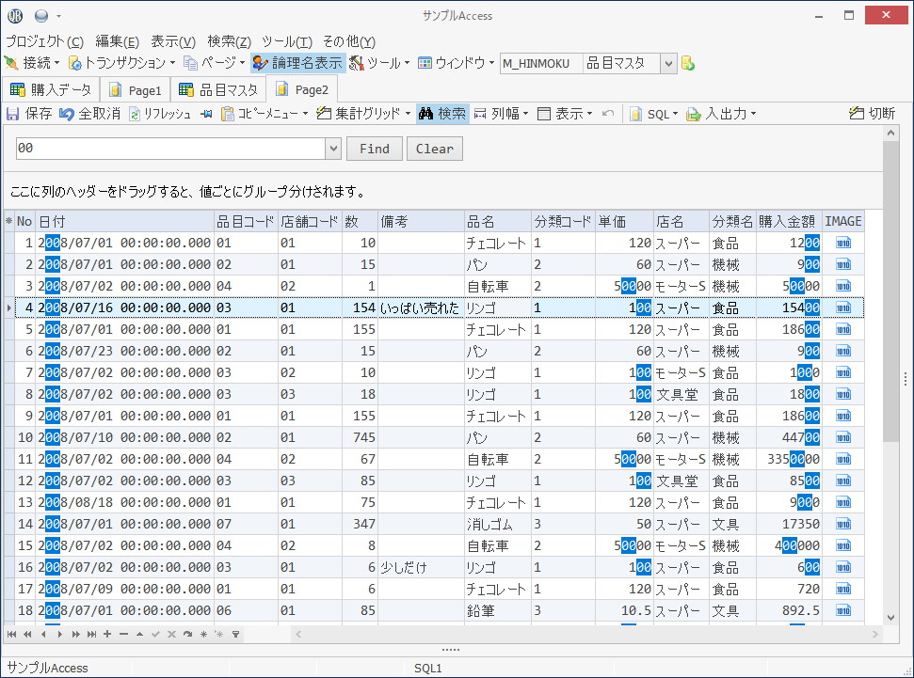Refresh the grid with リフレッシュ

[x=160, y=114]
